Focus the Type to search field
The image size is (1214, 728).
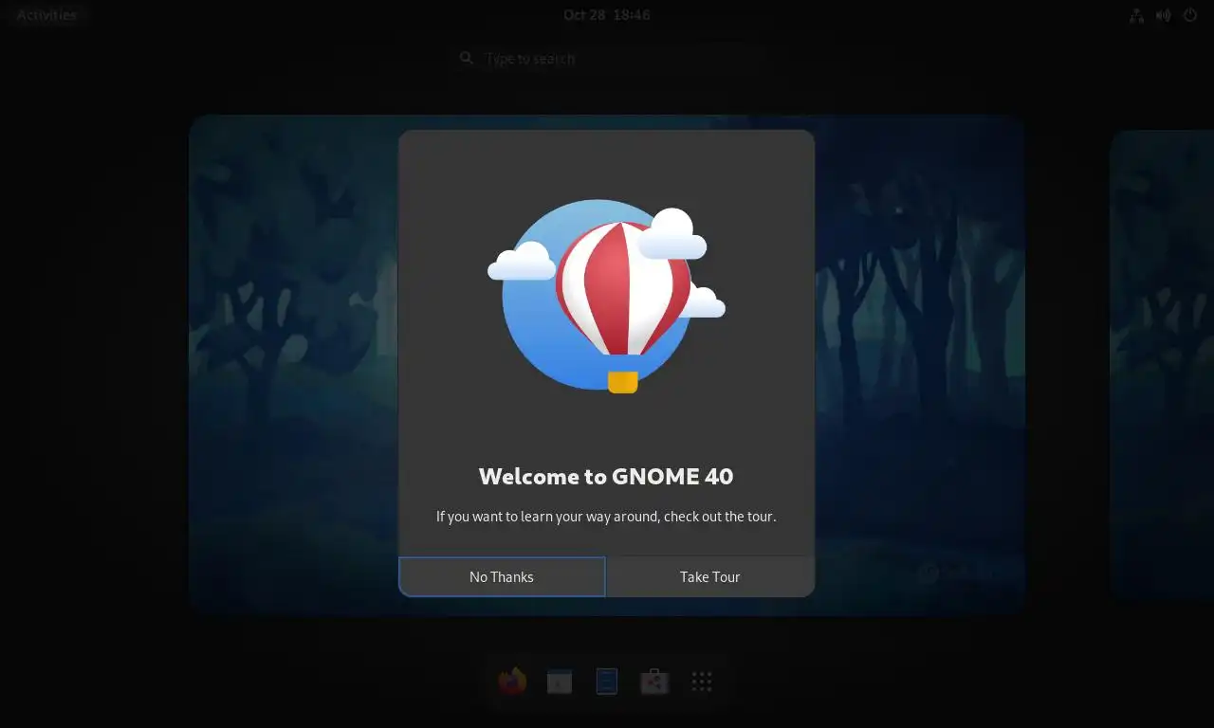[607, 58]
